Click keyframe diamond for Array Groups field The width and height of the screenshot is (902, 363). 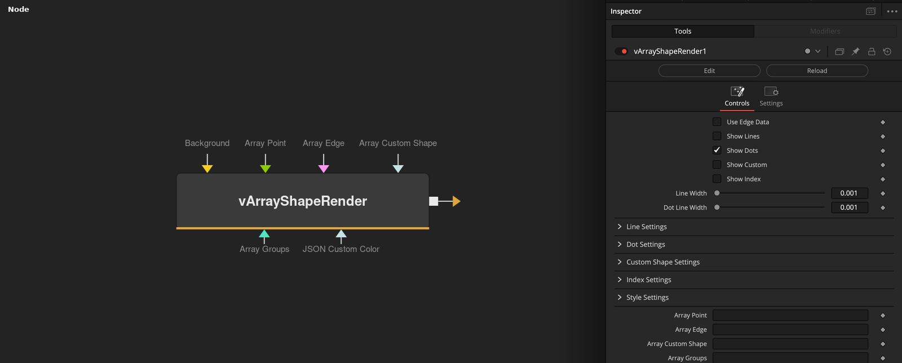click(x=883, y=358)
